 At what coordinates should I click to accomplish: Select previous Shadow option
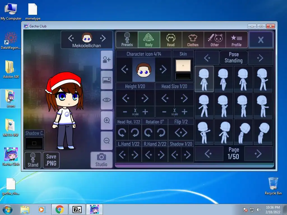[175, 155]
